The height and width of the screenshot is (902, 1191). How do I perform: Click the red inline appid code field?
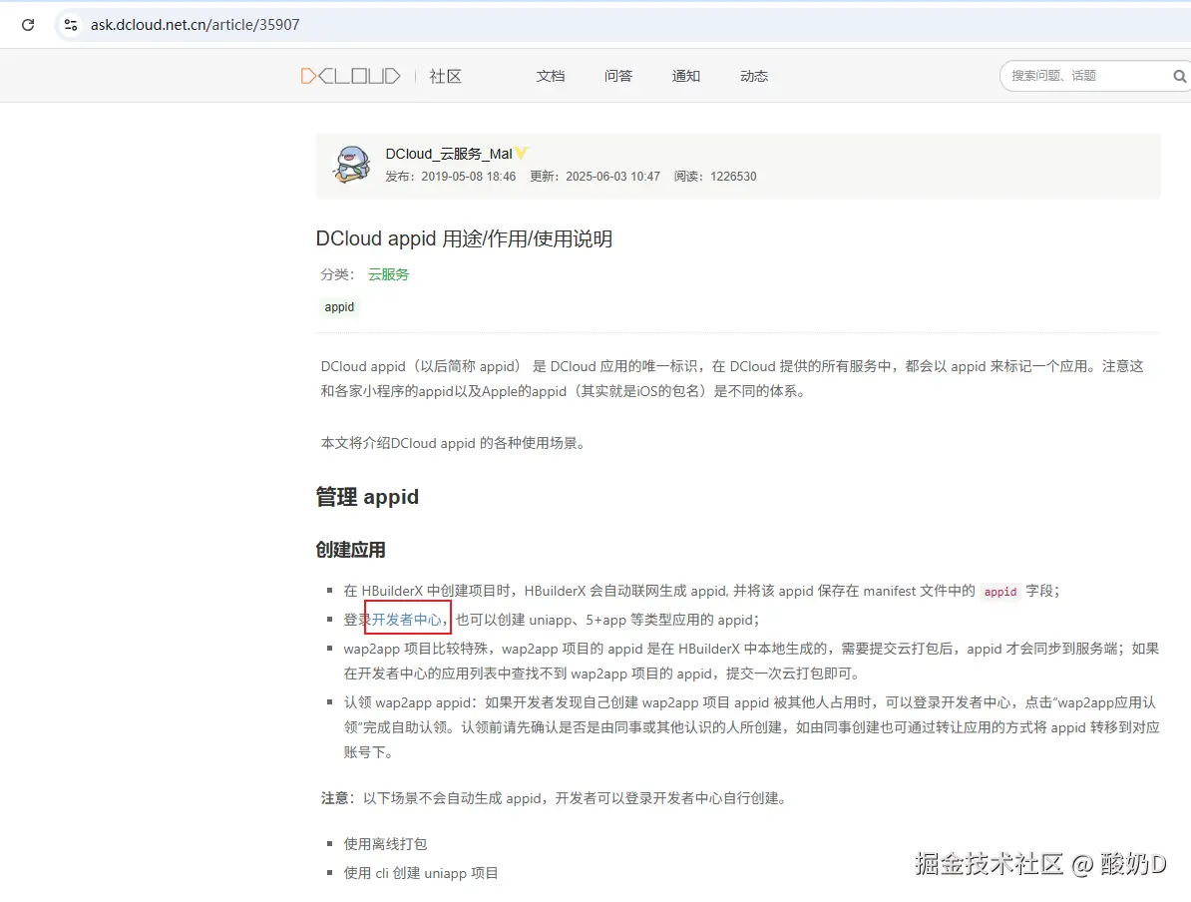(x=1000, y=592)
